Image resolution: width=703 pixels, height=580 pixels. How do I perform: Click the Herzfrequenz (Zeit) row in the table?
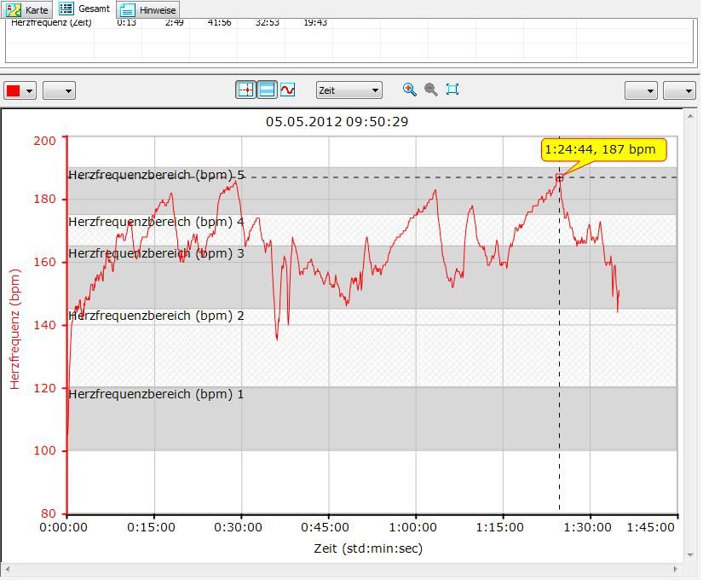[x=51, y=23]
